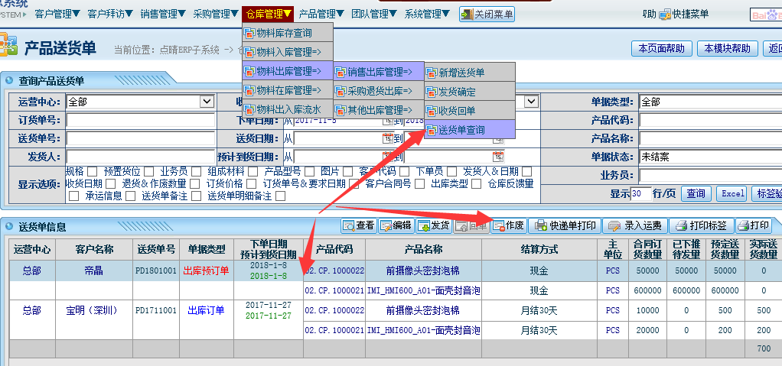Click the 打印标签 print label button
This screenshot has width=782, height=366.
pyautogui.click(x=702, y=226)
